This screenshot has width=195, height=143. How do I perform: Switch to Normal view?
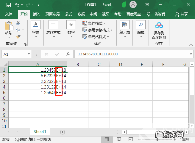click(107, 139)
